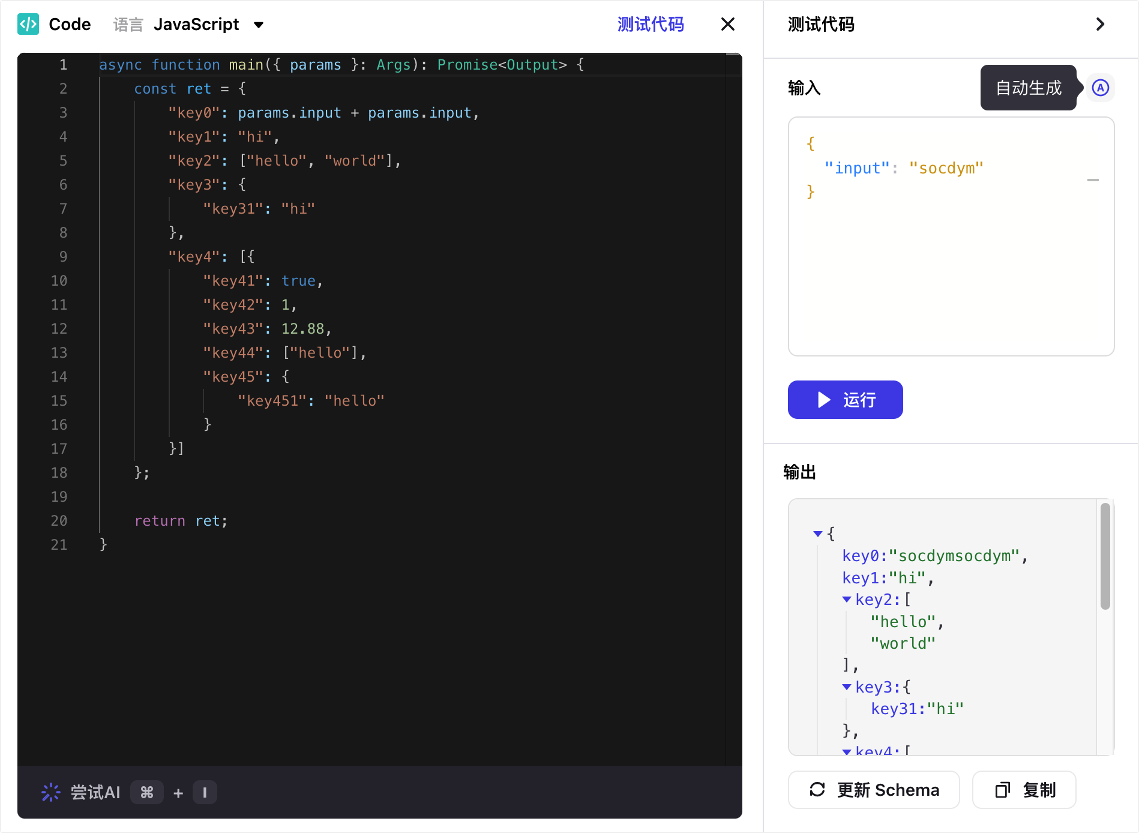Screen dimensions: 1139x833
Task: Click the 'const' keyword on line 2
Action: [x=155, y=89]
